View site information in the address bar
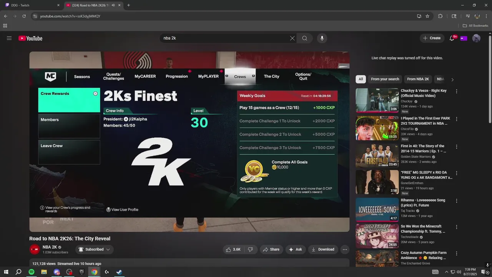 35,16
